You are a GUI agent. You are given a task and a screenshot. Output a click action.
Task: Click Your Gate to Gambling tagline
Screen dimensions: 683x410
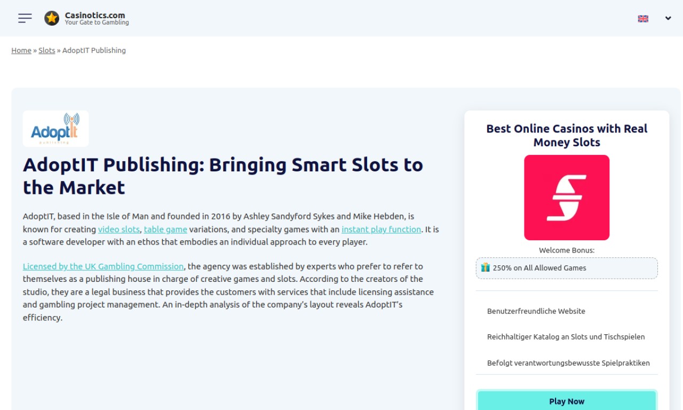coord(97,22)
